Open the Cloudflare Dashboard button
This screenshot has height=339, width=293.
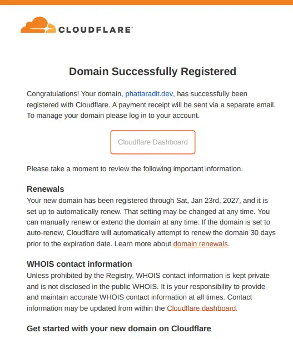coord(153,142)
